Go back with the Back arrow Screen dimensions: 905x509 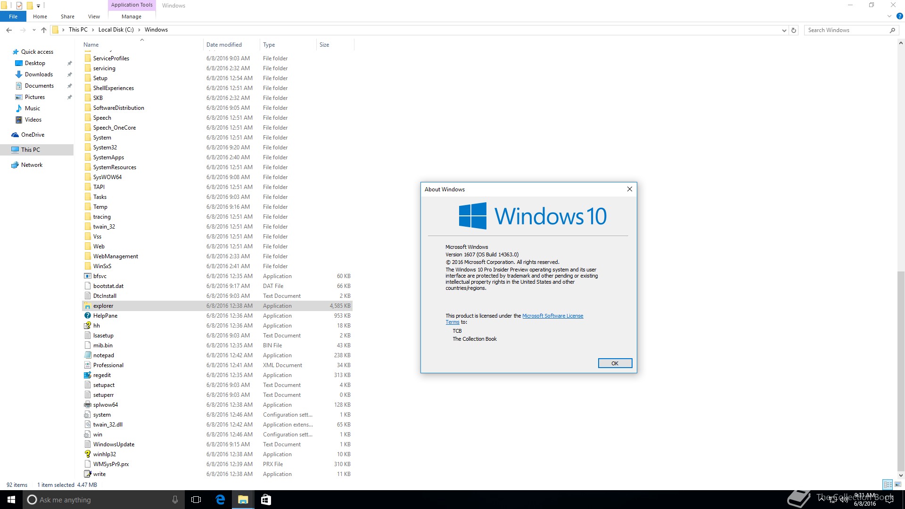point(9,30)
